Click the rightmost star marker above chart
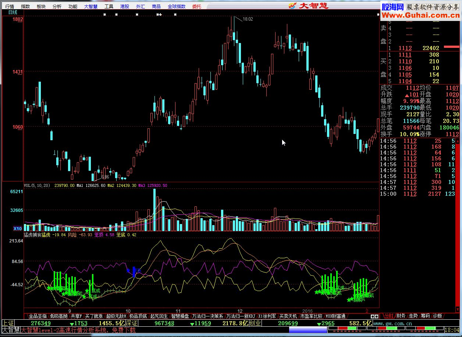 pos(378,15)
